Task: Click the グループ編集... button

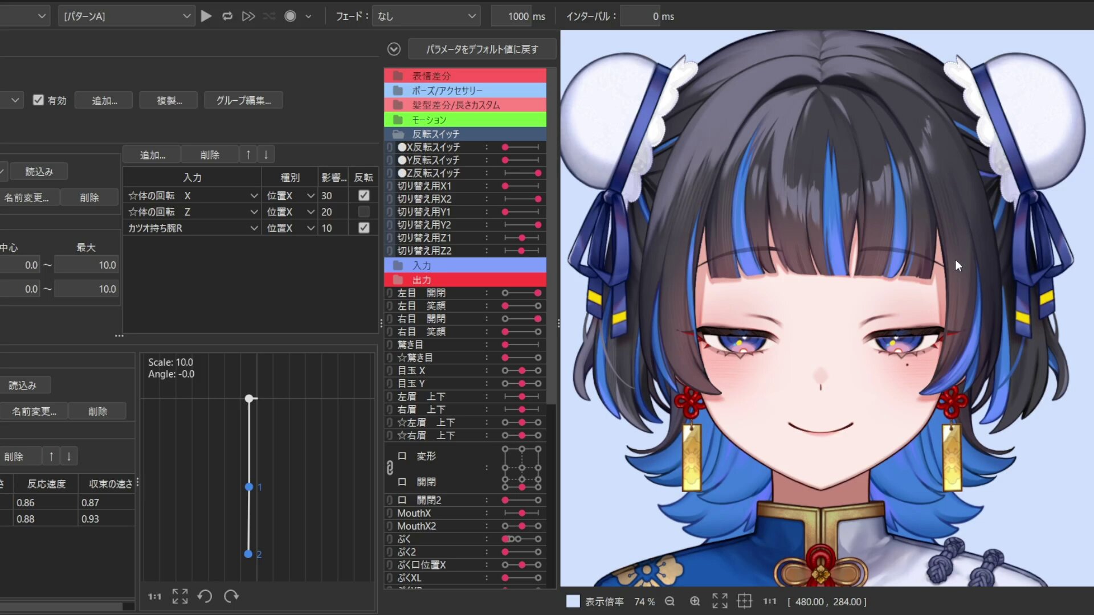Action: (x=243, y=101)
